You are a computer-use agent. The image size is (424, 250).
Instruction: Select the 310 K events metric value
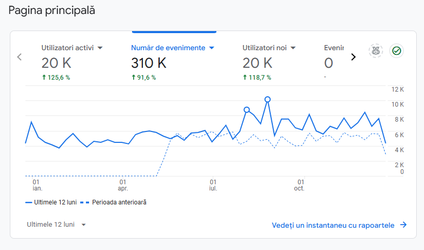coord(149,63)
